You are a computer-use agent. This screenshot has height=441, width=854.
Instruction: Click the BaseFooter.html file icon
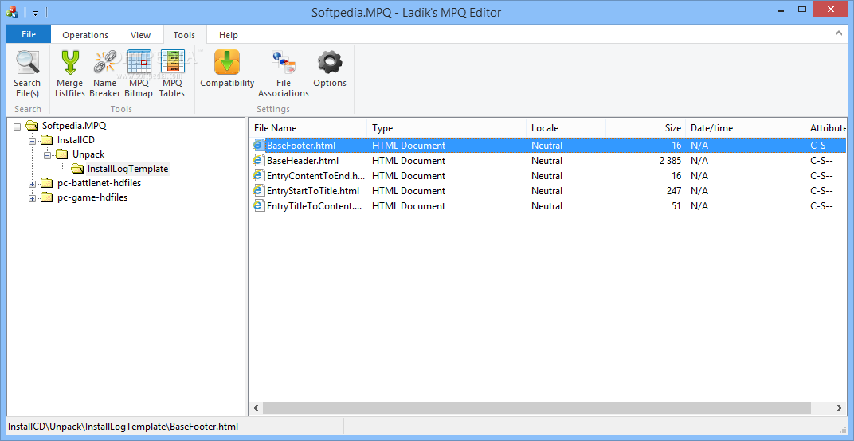[259, 146]
